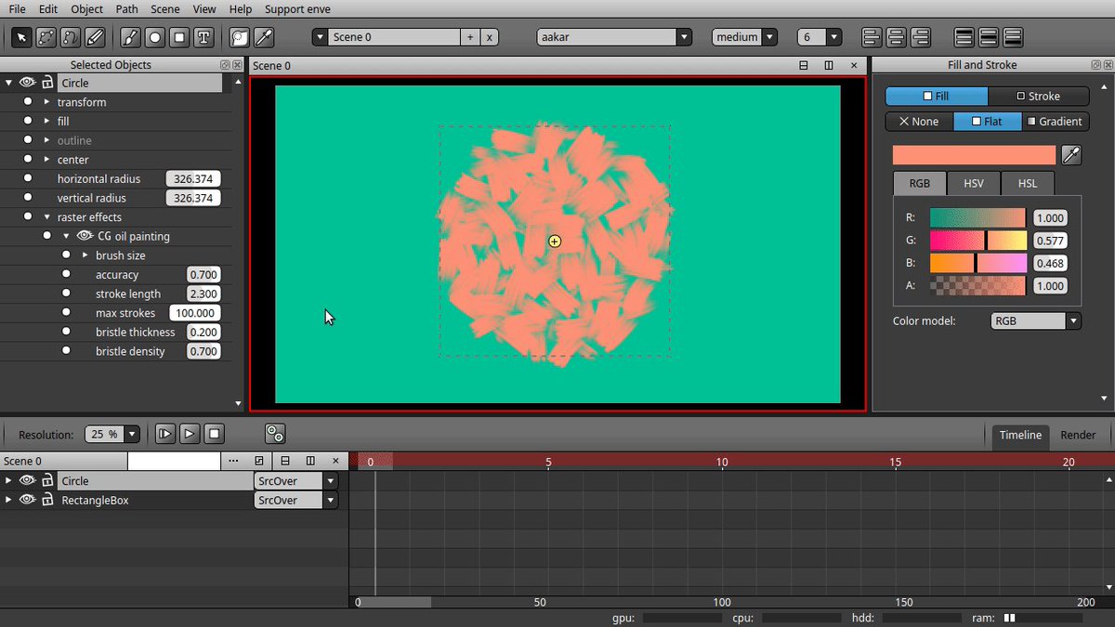Remove Scene 0 with x button

490,37
